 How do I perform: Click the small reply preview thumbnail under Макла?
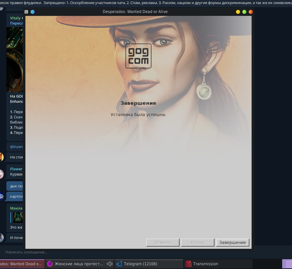(x=18, y=218)
